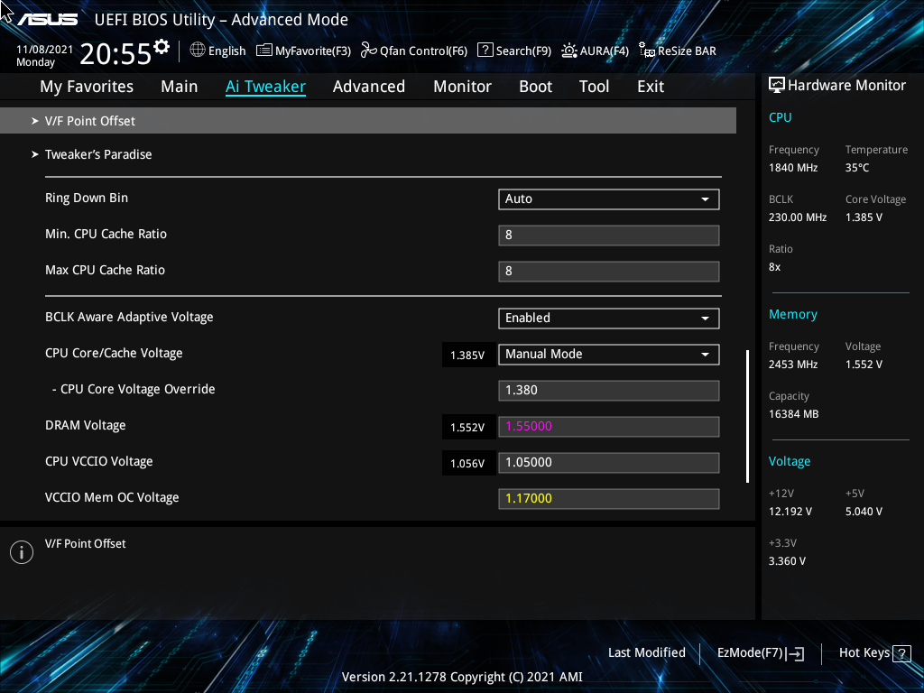Click the 1.552V DRAM readout box

468,427
